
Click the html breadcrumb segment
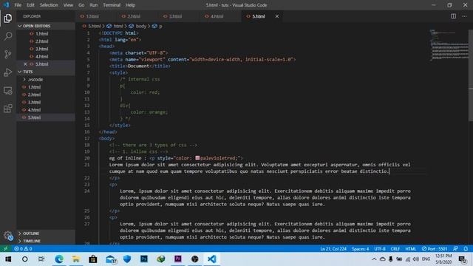(115, 27)
